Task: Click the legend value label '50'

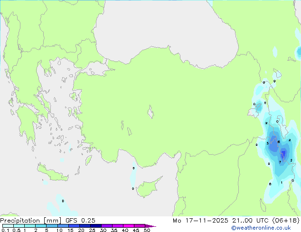Action: coord(147,230)
